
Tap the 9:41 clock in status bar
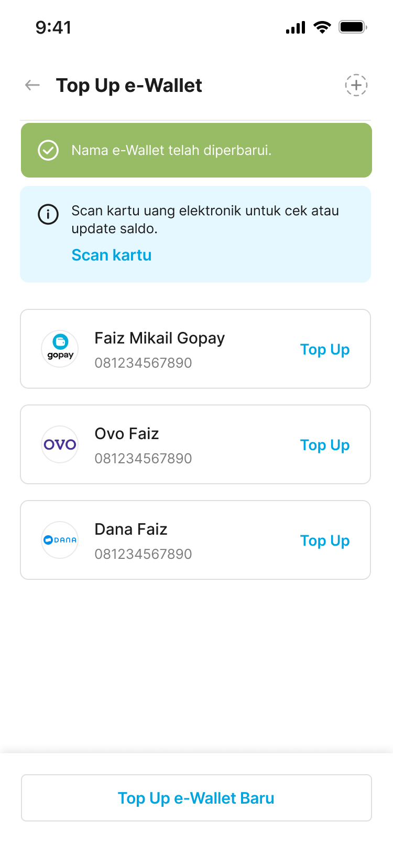pos(53,27)
